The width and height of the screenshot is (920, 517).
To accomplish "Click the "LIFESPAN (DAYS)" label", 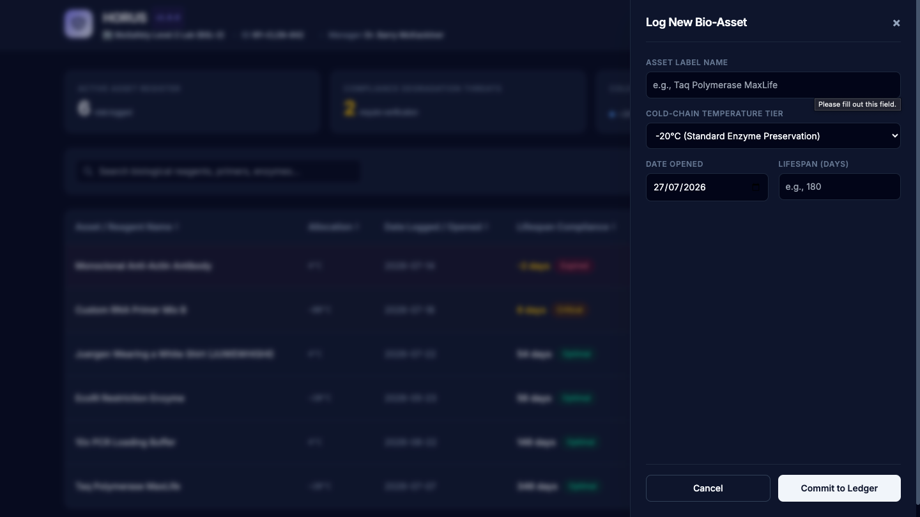I will click(x=813, y=164).
